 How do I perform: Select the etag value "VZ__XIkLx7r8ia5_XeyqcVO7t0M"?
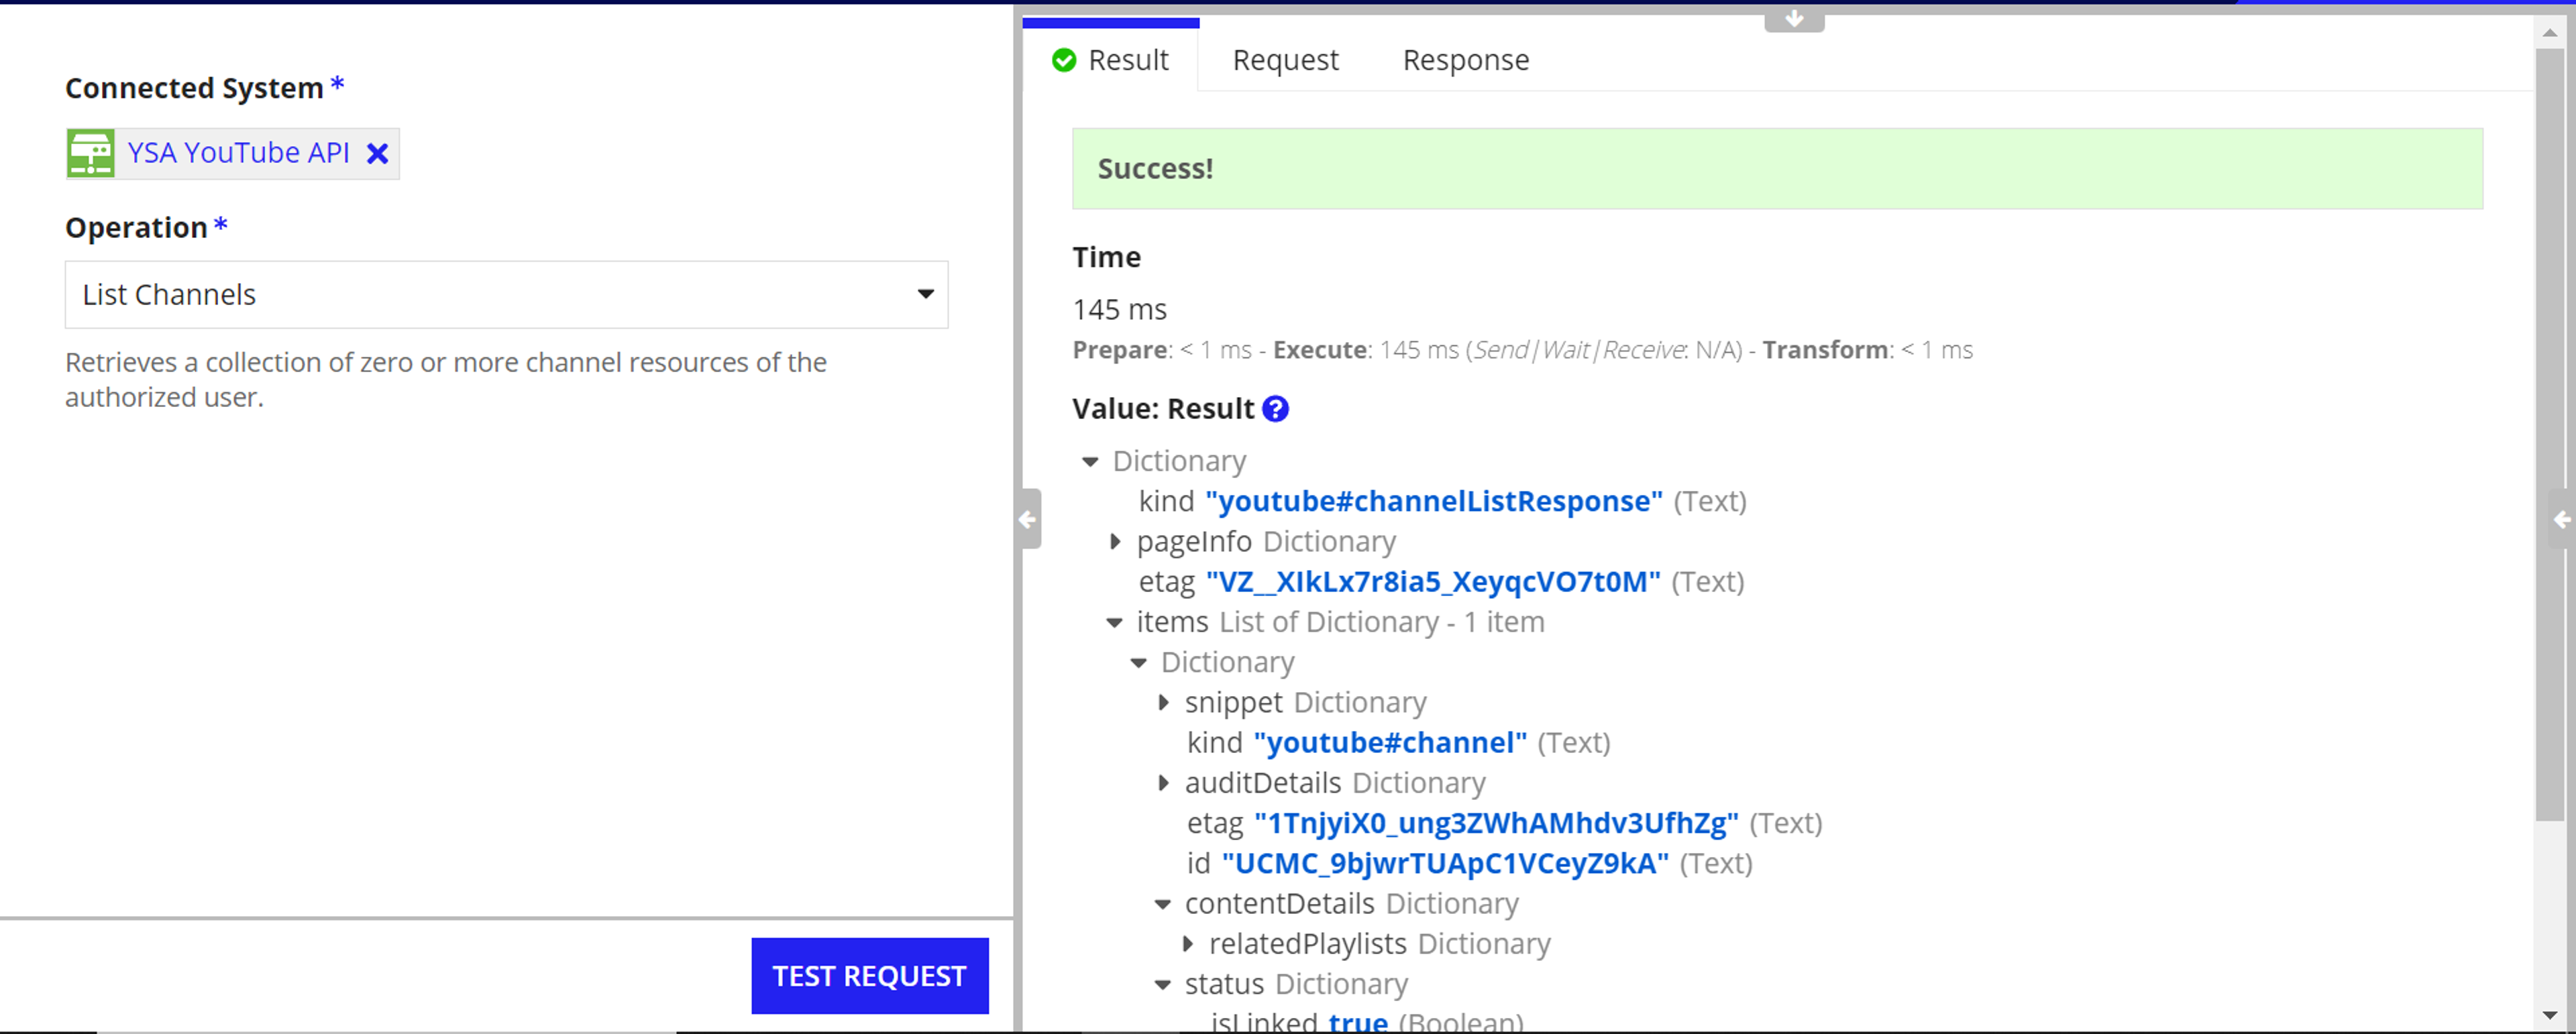(x=1433, y=581)
